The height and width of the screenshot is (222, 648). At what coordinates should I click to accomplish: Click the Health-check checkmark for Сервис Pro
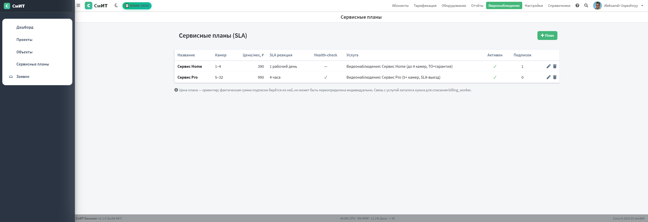pos(326,77)
